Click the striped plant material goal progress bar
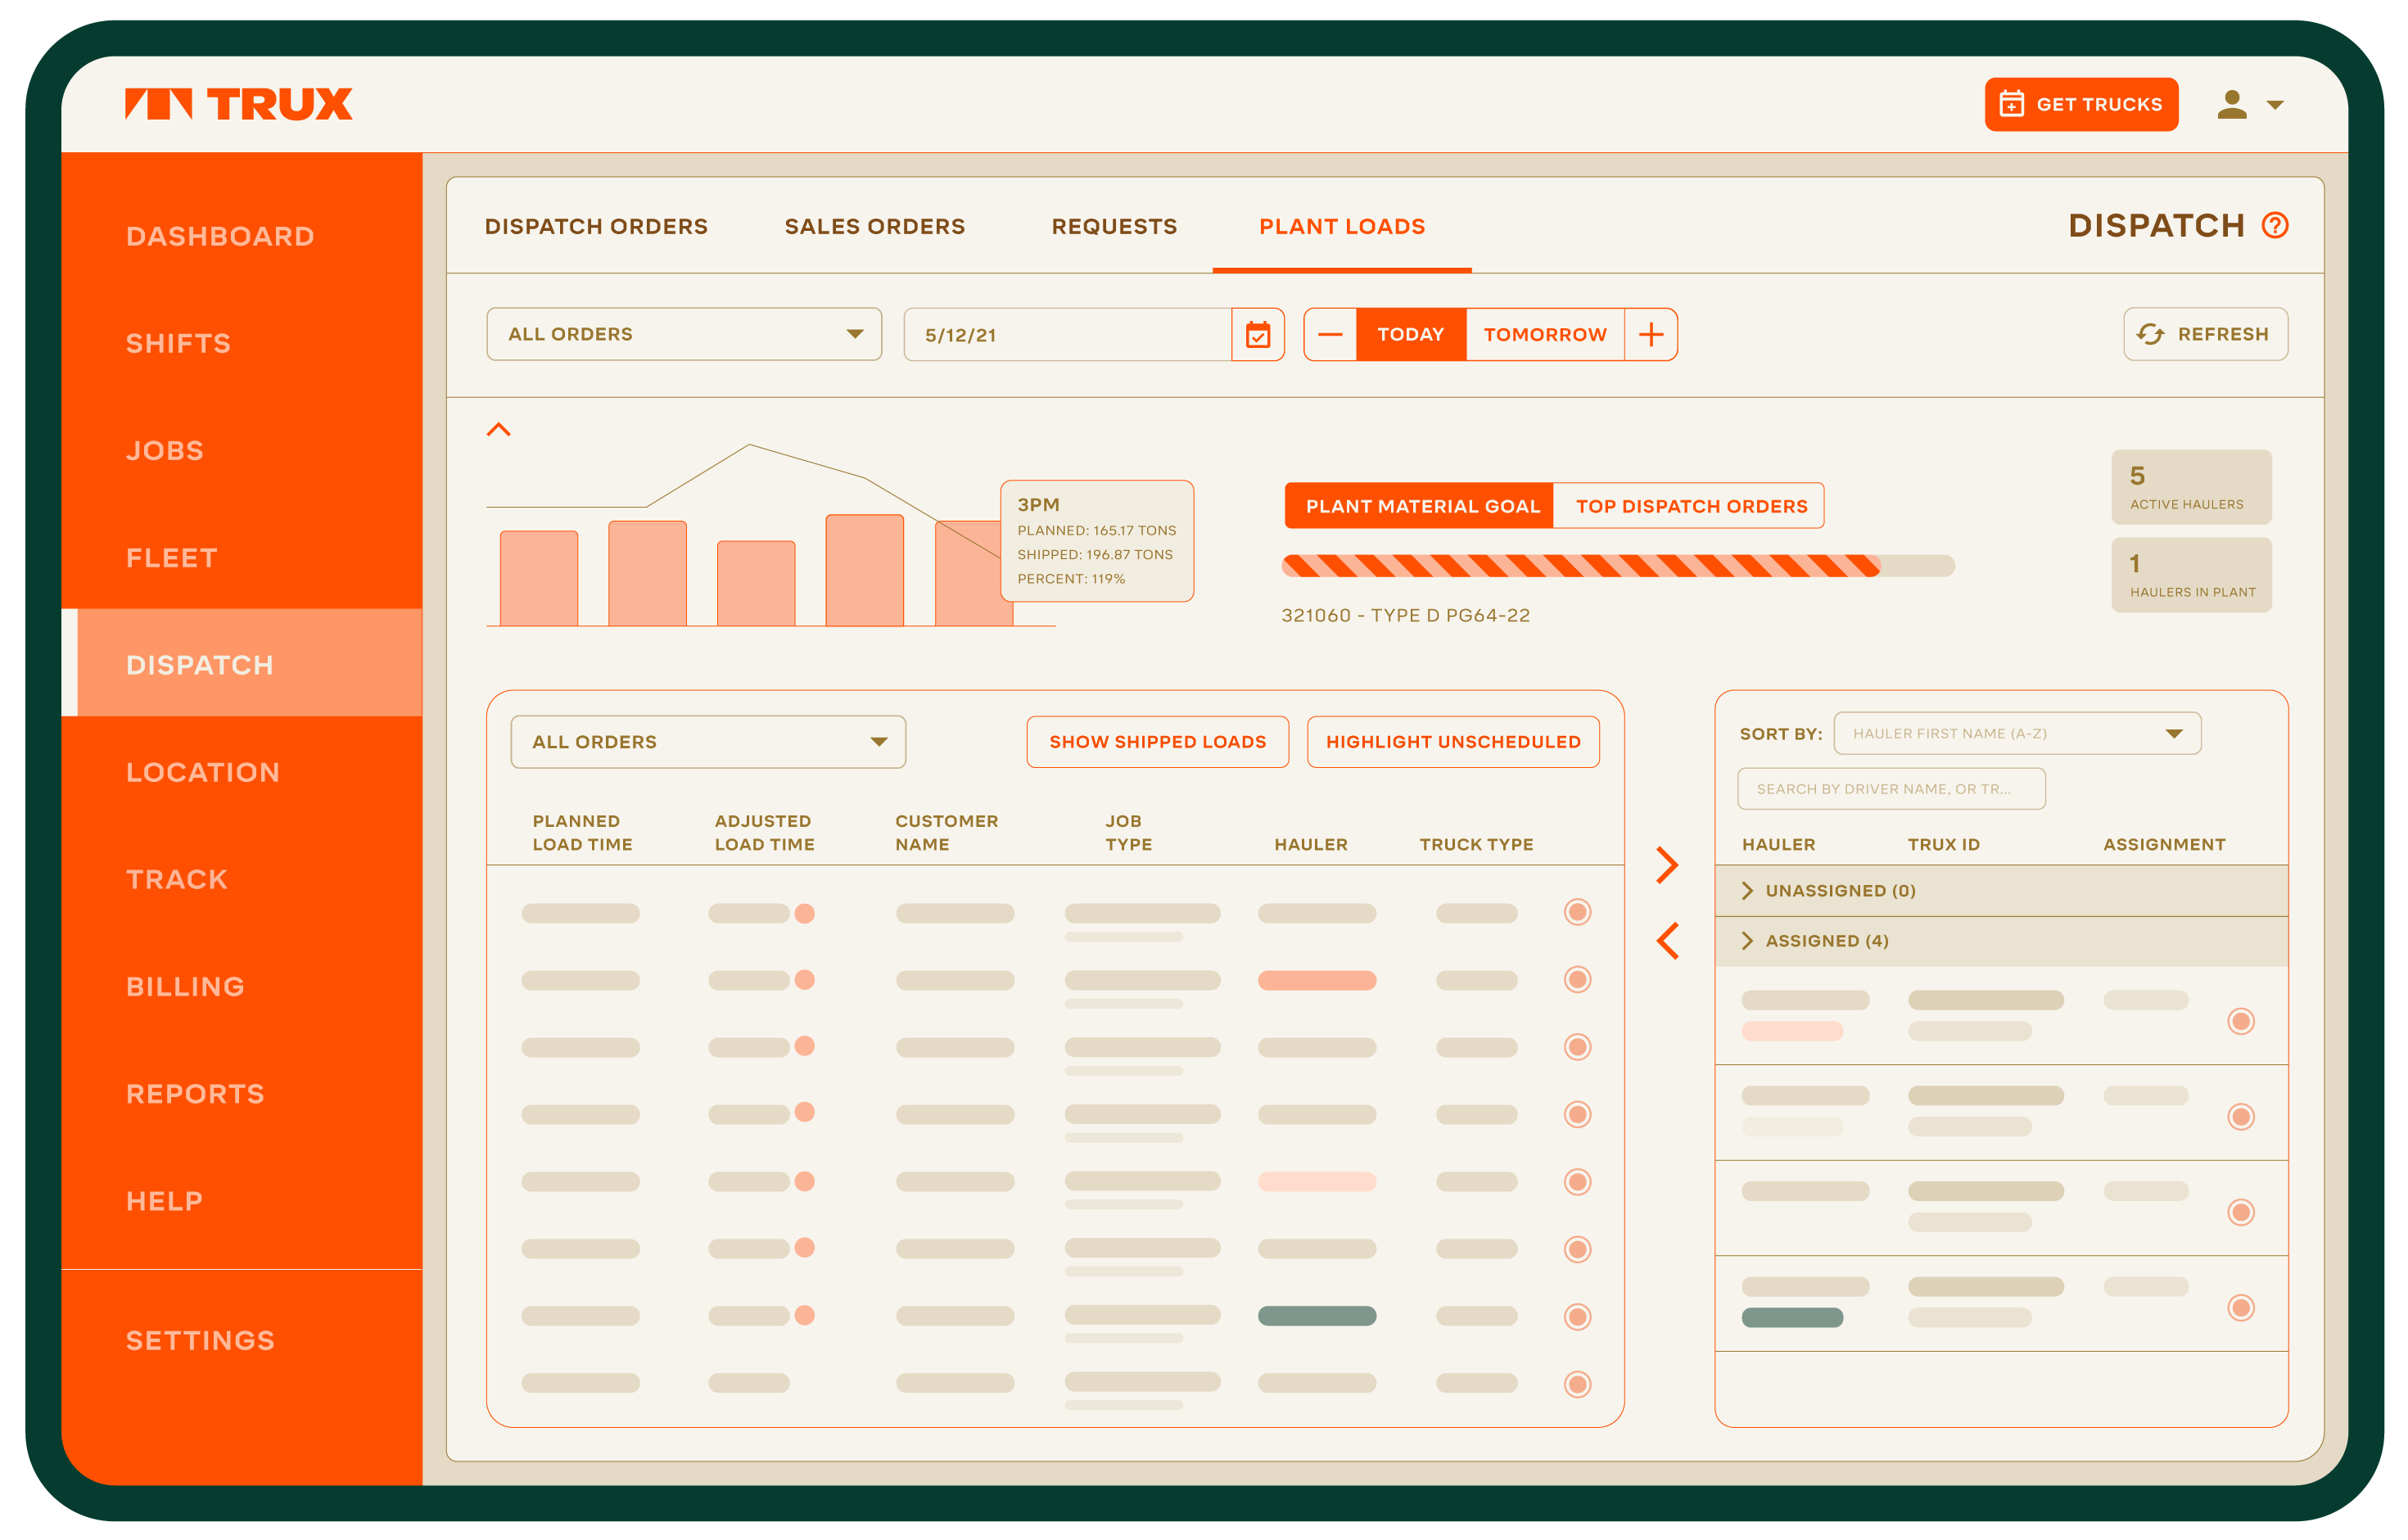This screenshot has width=2408, height=1540. [x=1580, y=566]
